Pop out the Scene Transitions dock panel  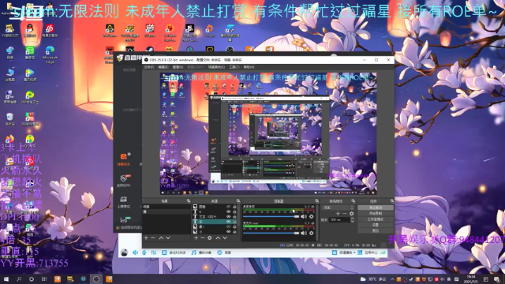tap(353, 201)
